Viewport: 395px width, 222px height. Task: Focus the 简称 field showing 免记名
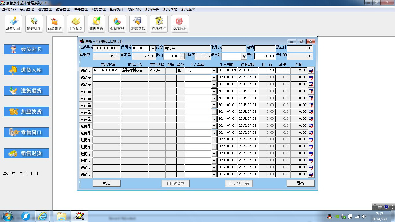[x=187, y=49]
